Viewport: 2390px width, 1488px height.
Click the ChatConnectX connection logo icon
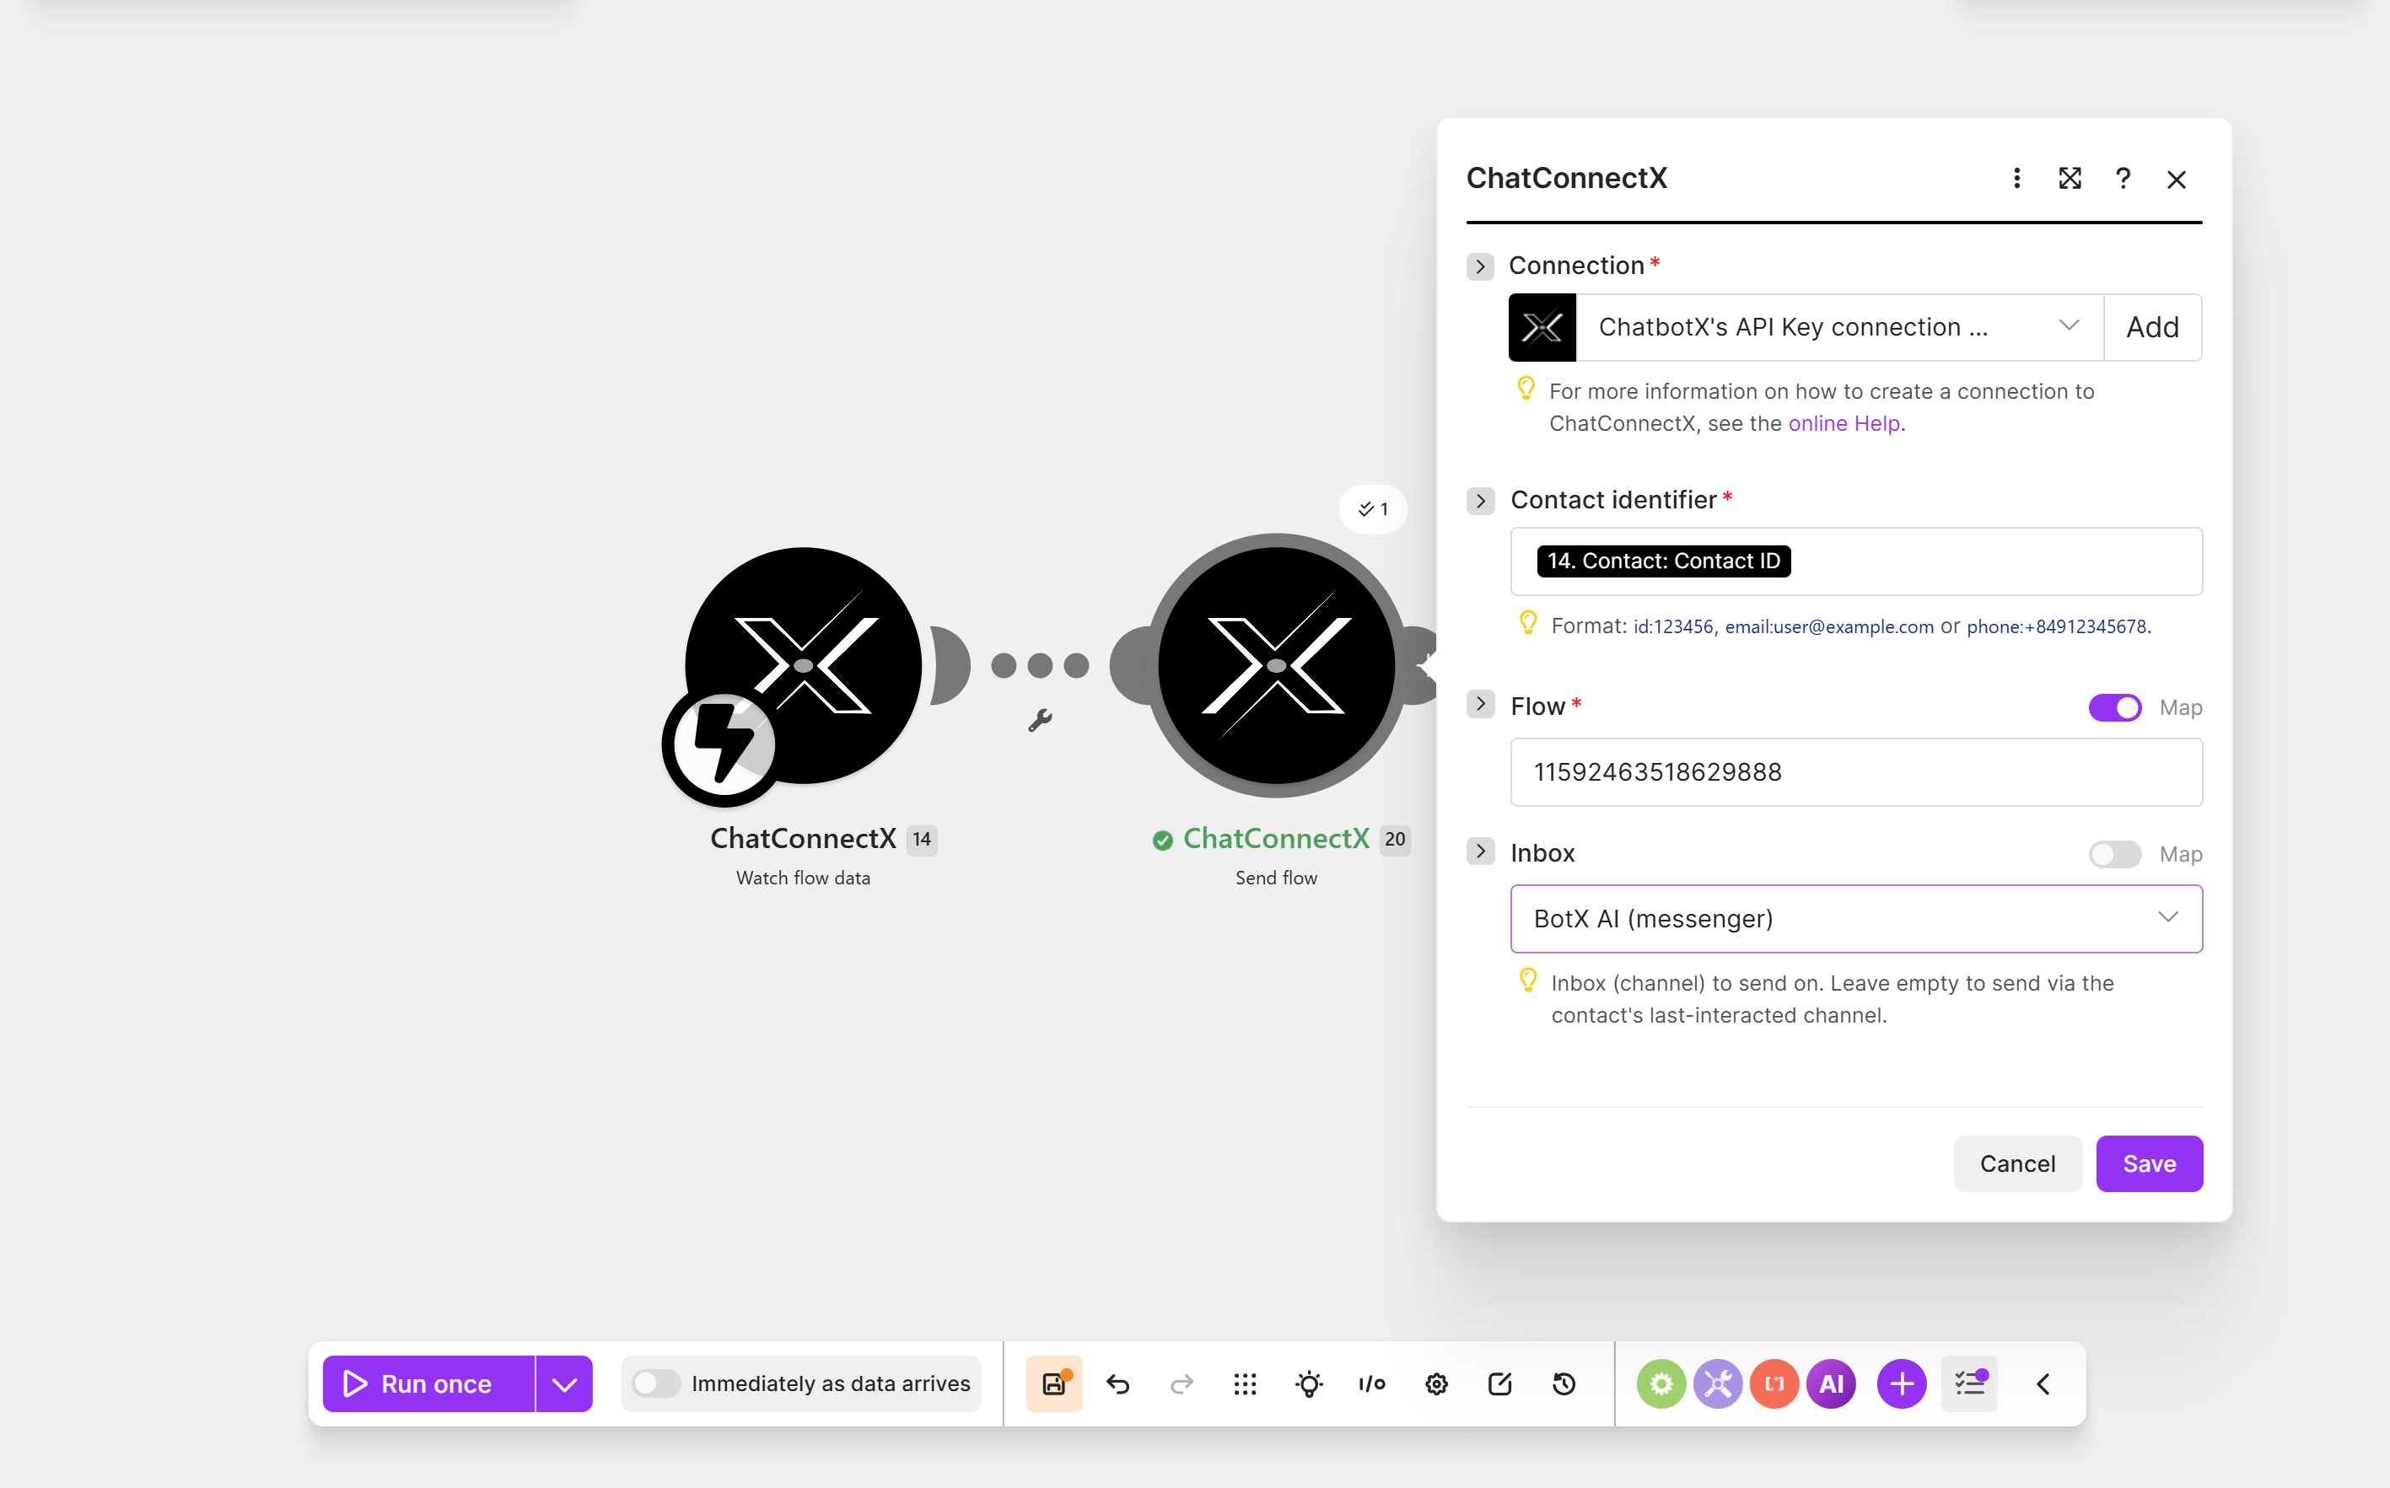point(1542,328)
